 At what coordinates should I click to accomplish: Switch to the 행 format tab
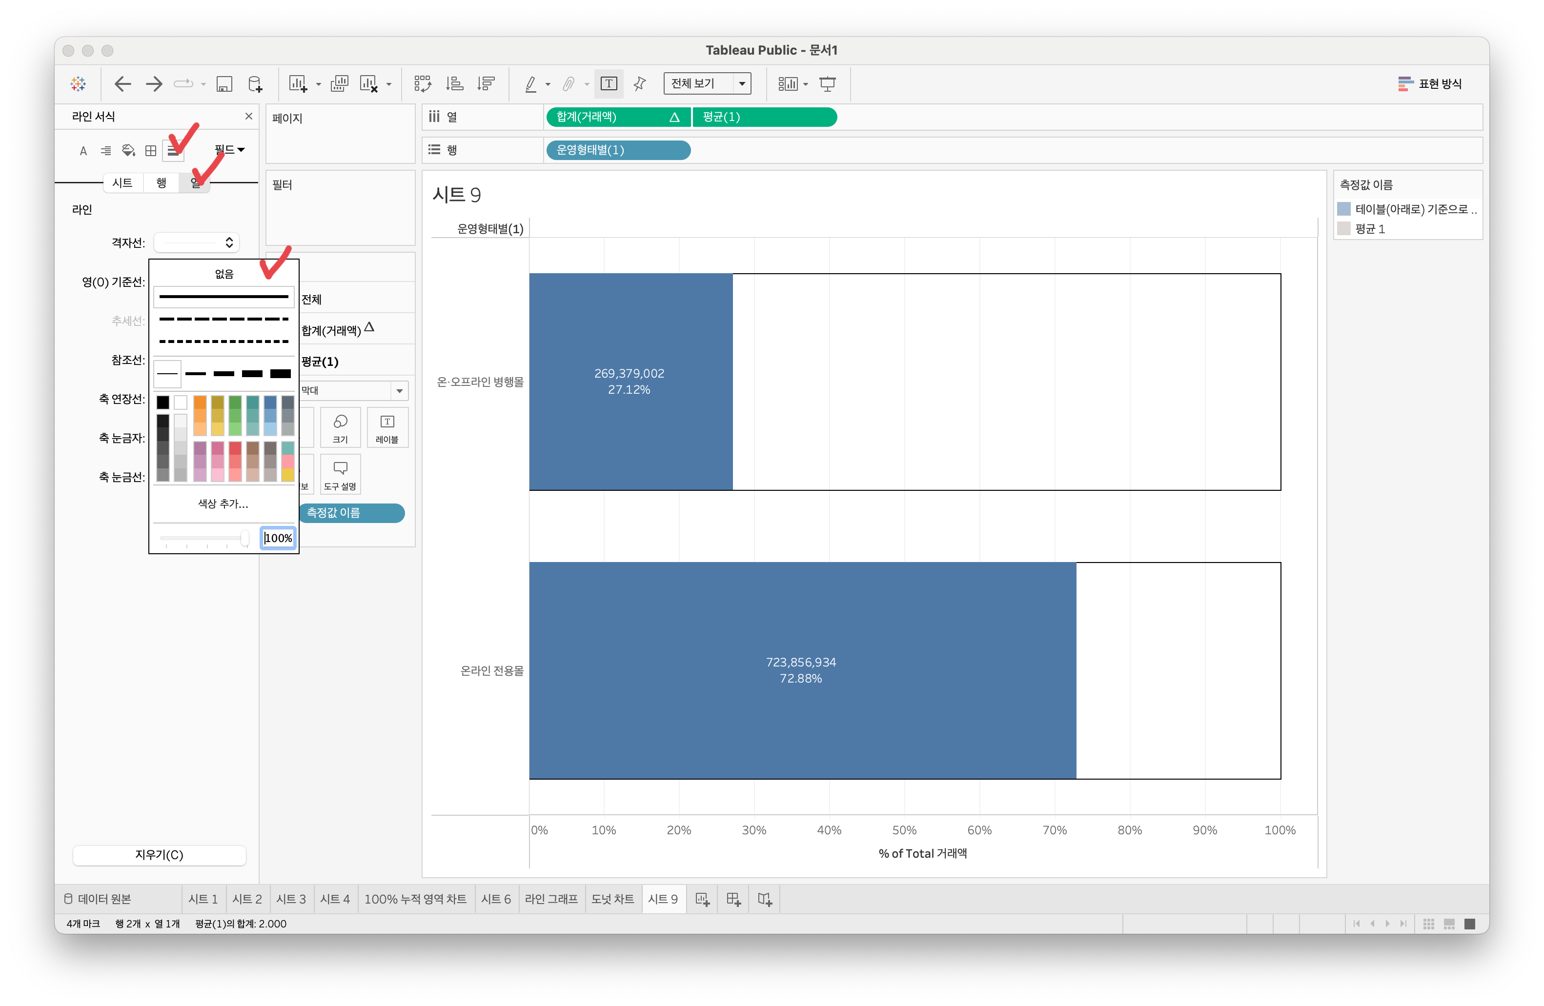(x=161, y=183)
